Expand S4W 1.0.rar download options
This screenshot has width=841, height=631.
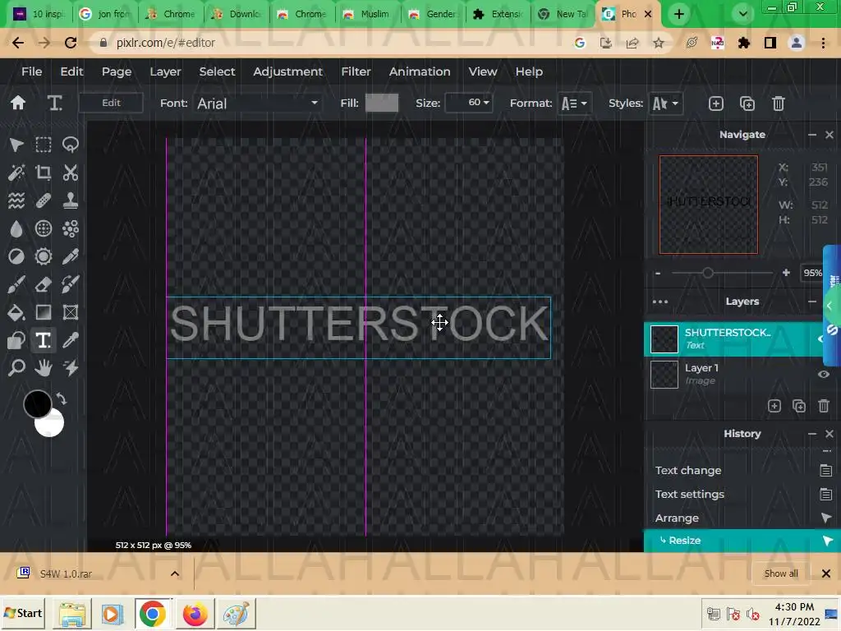click(175, 573)
